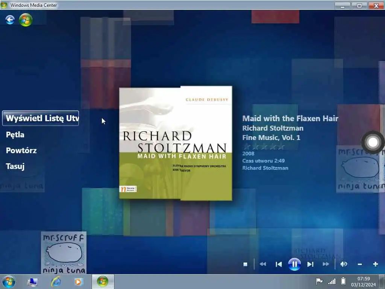Stop playback with the square button
385x289 pixels.
click(x=245, y=264)
